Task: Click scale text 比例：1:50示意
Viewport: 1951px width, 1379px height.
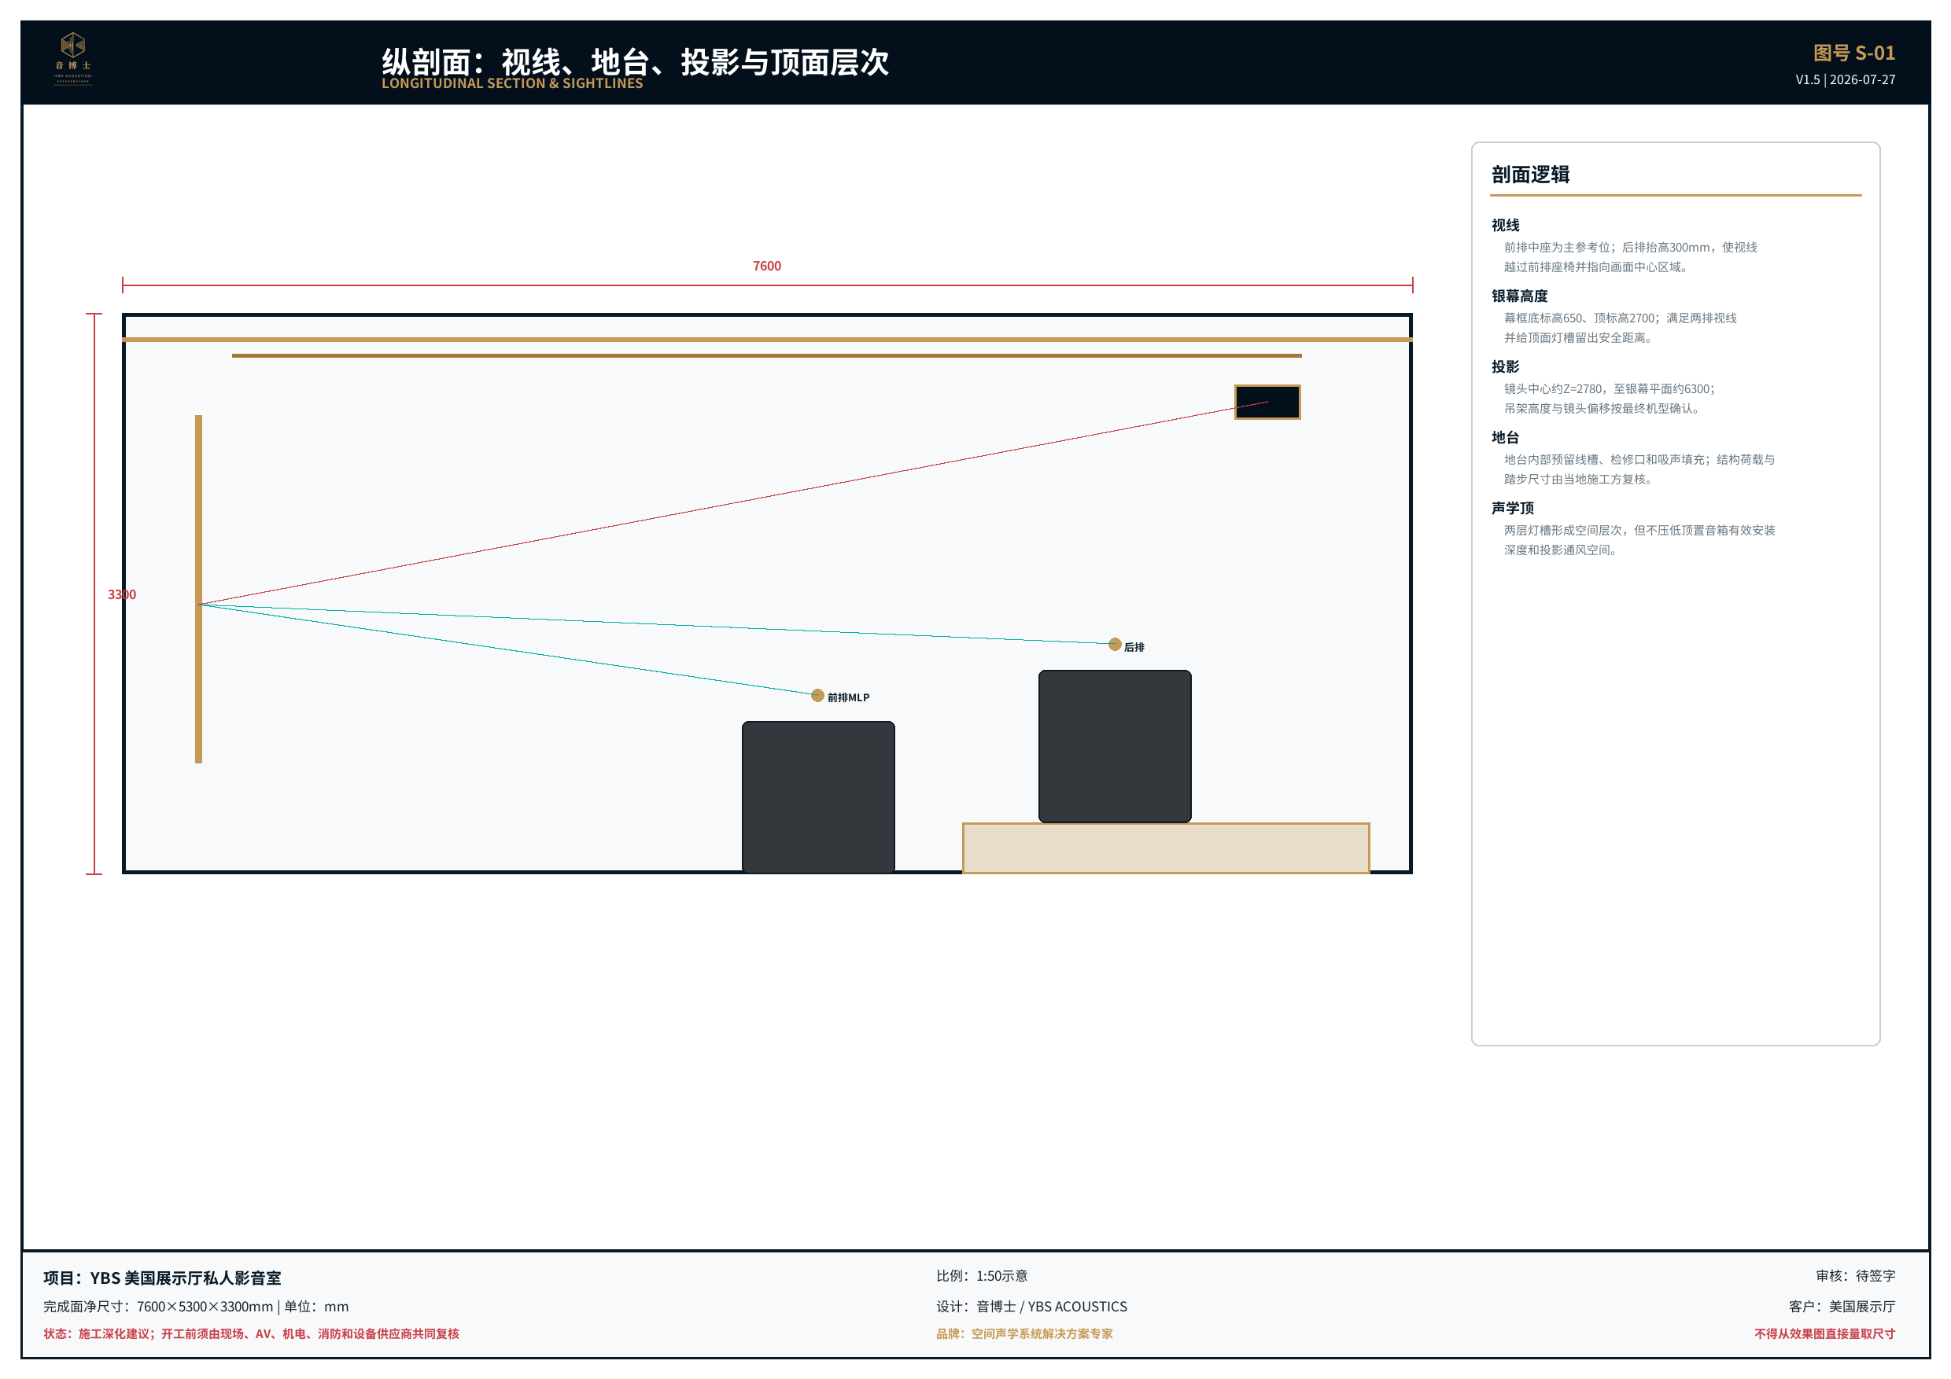Action: pos(982,1276)
